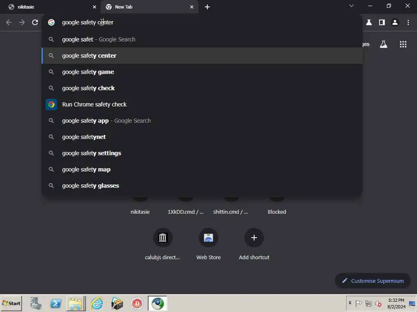Reload the current page
Viewport: 417px width, 312px height.
click(35, 22)
